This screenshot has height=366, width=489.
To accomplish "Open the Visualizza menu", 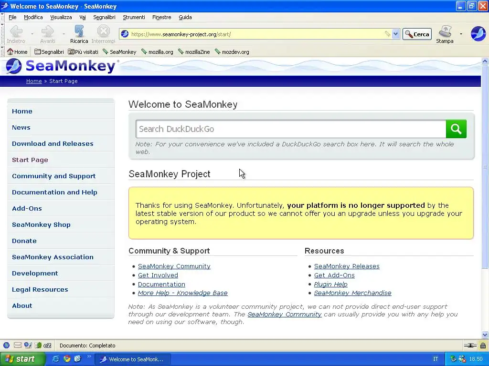I will [x=61, y=17].
